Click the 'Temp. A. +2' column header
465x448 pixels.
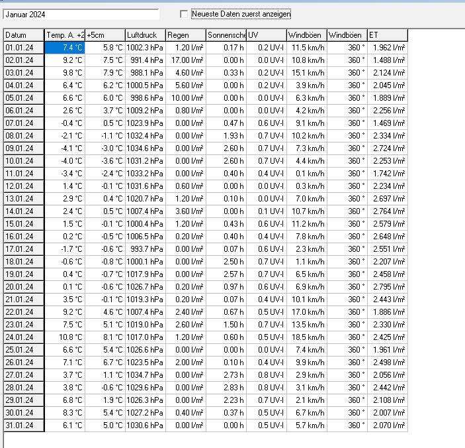click(65, 35)
